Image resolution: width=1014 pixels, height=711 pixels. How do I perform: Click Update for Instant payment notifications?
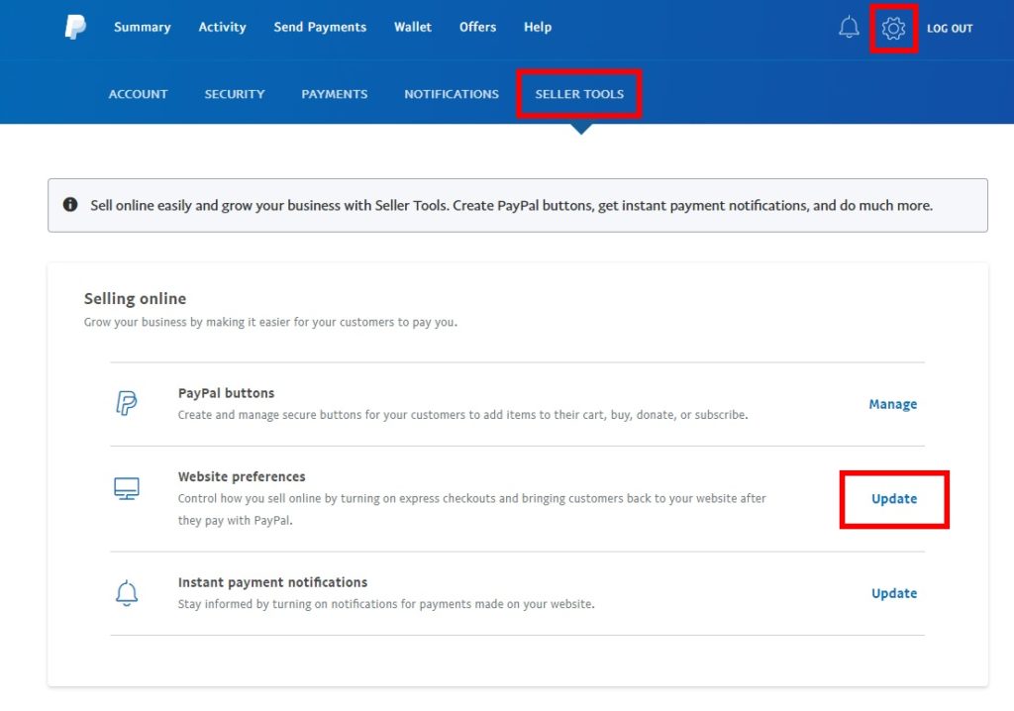click(894, 593)
